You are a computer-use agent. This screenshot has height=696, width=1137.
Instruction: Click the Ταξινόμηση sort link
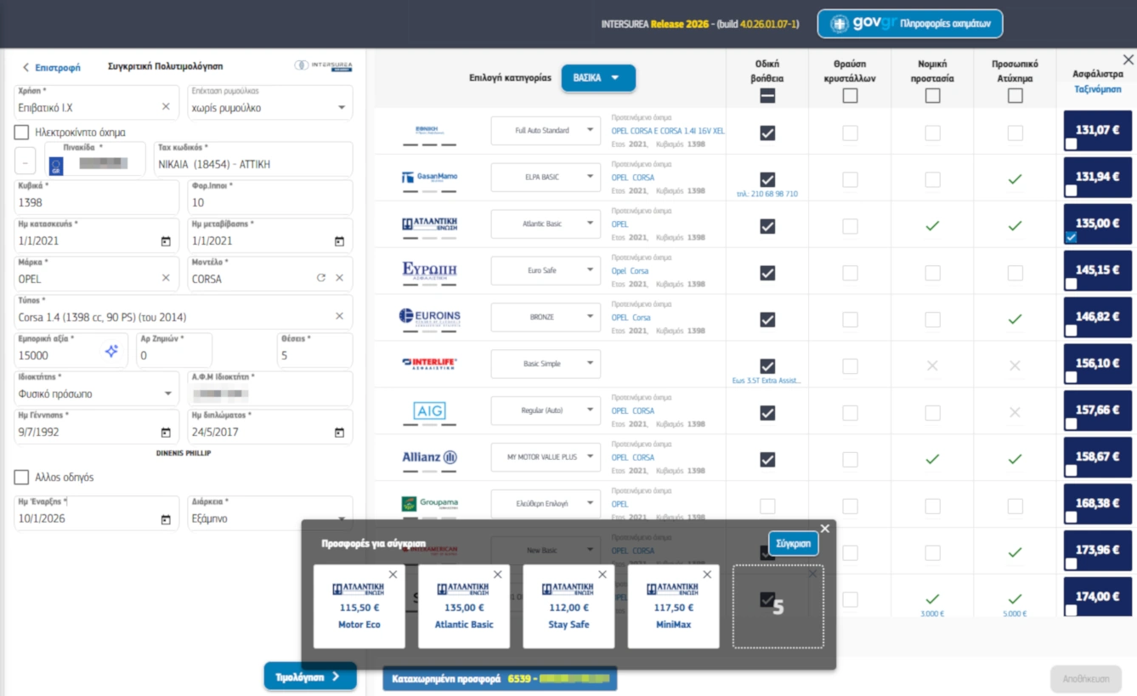click(x=1097, y=88)
